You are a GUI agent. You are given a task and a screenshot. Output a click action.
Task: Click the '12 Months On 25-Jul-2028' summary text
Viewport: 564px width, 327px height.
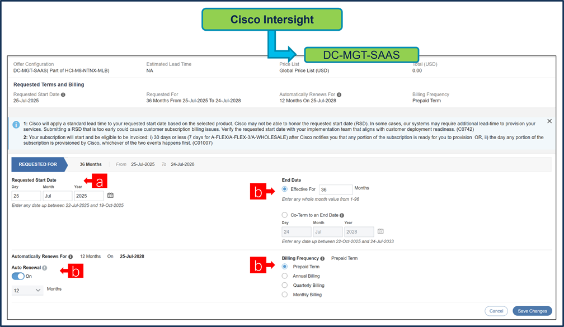click(x=308, y=101)
